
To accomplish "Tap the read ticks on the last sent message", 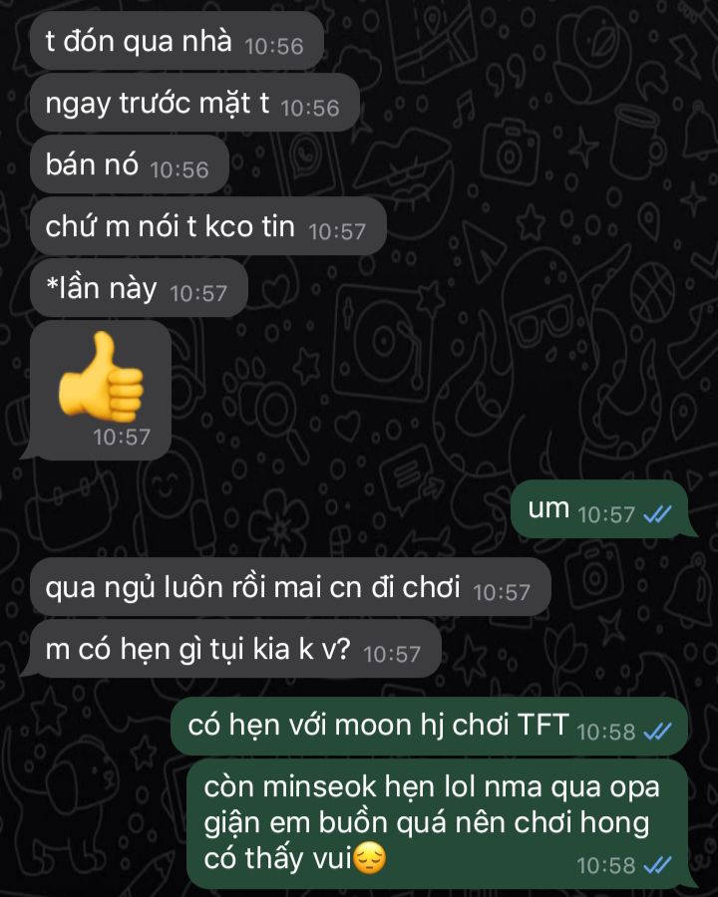I will click(657, 865).
